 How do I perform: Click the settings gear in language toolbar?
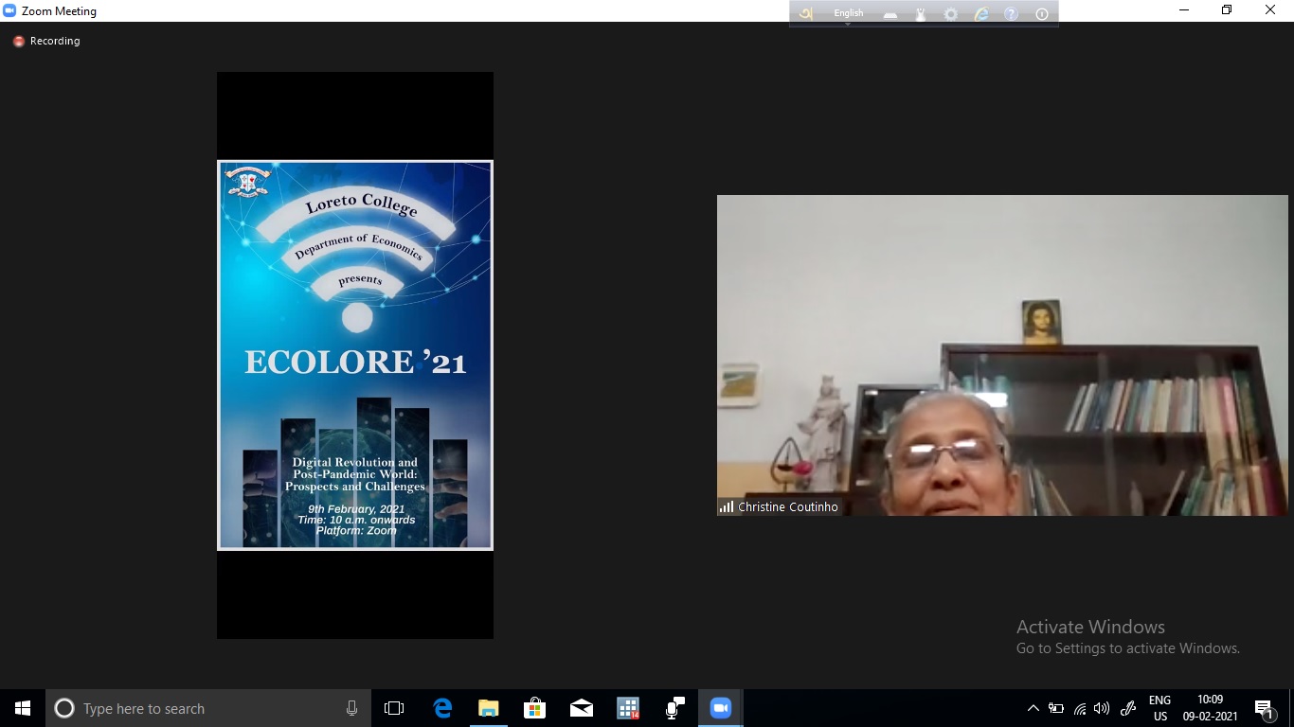[x=950, y=13]
